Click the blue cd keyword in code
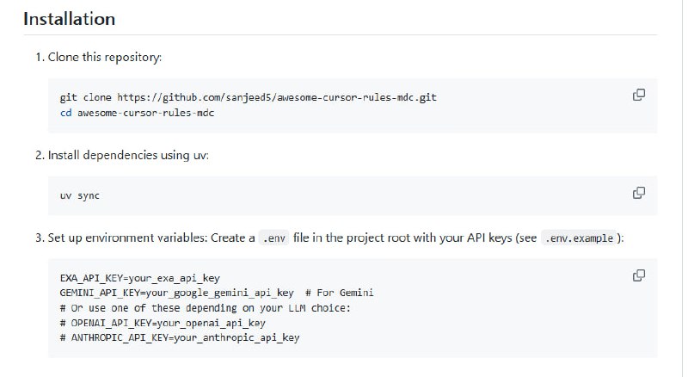The image size is (688, 377). pyautogui.click(x=65, y=113)
